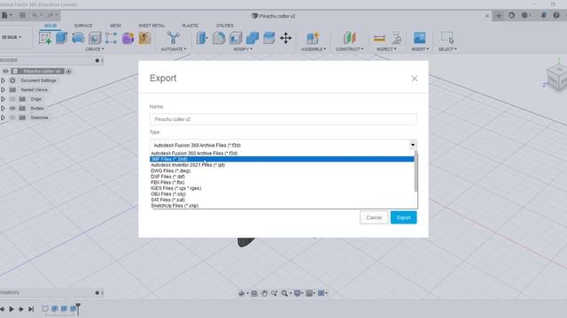This screenshot has width=567, height=318.
Task: Click the Interference inspect icon
Action: [x=397, y=38]
